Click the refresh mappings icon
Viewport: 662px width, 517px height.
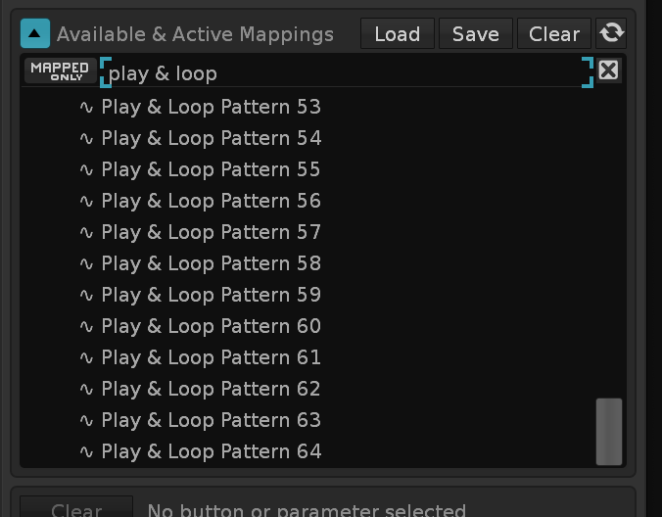[x=612, y=33]
